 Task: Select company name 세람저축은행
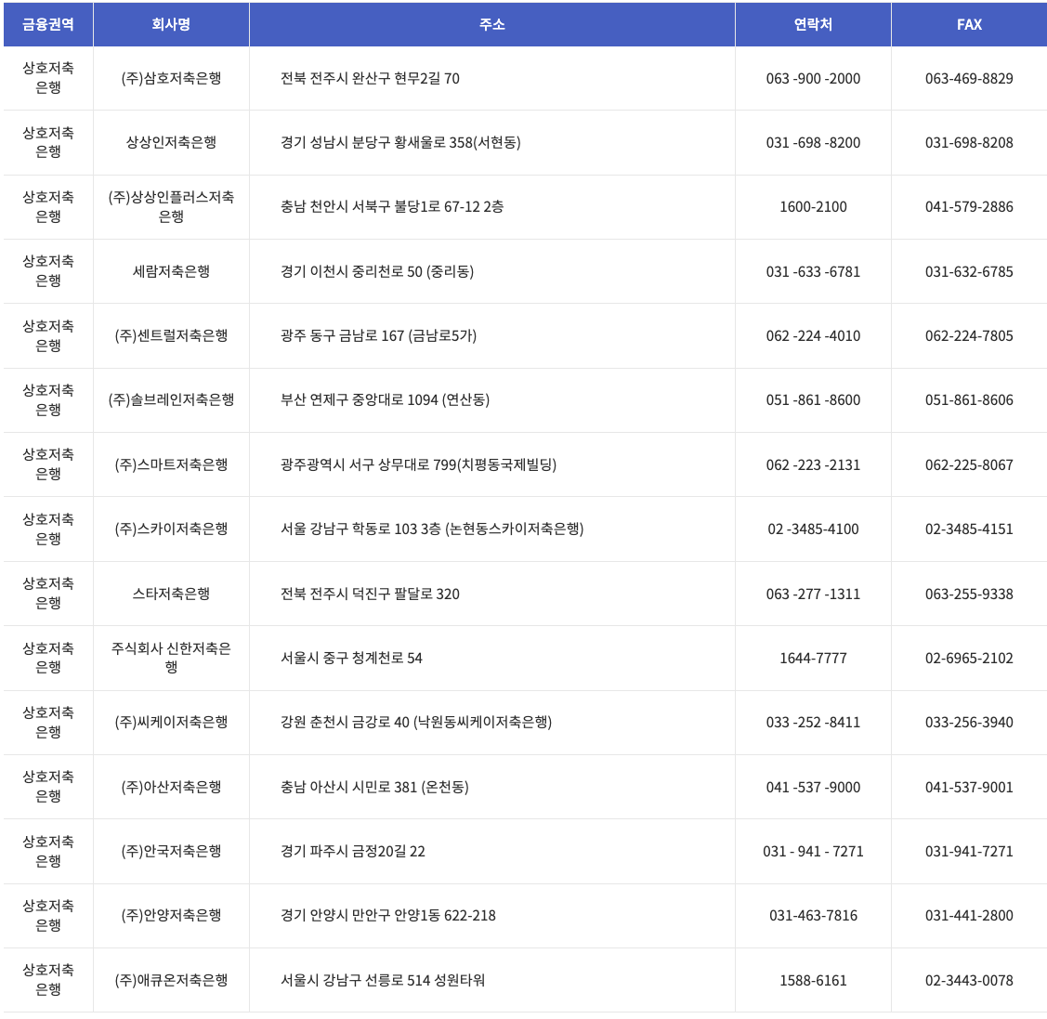coord(171,271)
